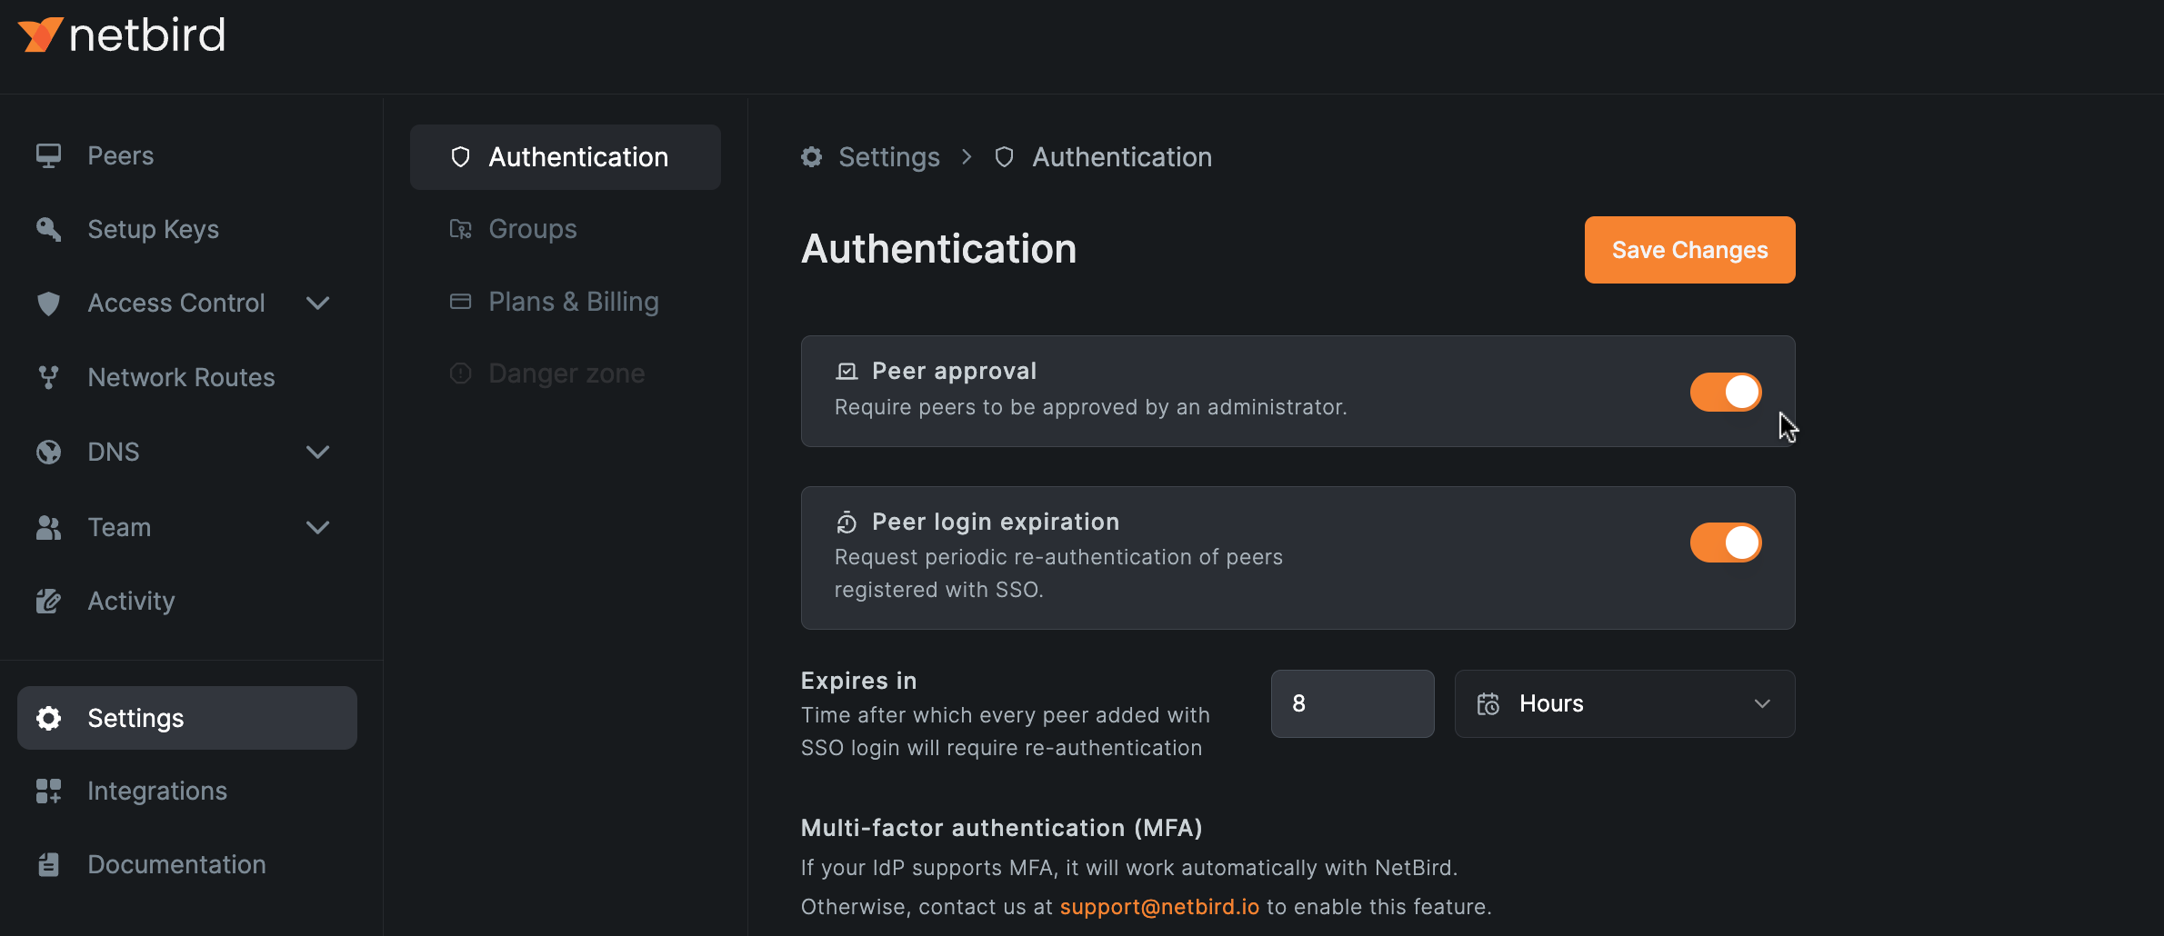Open the Plans & Billing tab
The width and height of the screenshot is (2164, 936).
573,301
